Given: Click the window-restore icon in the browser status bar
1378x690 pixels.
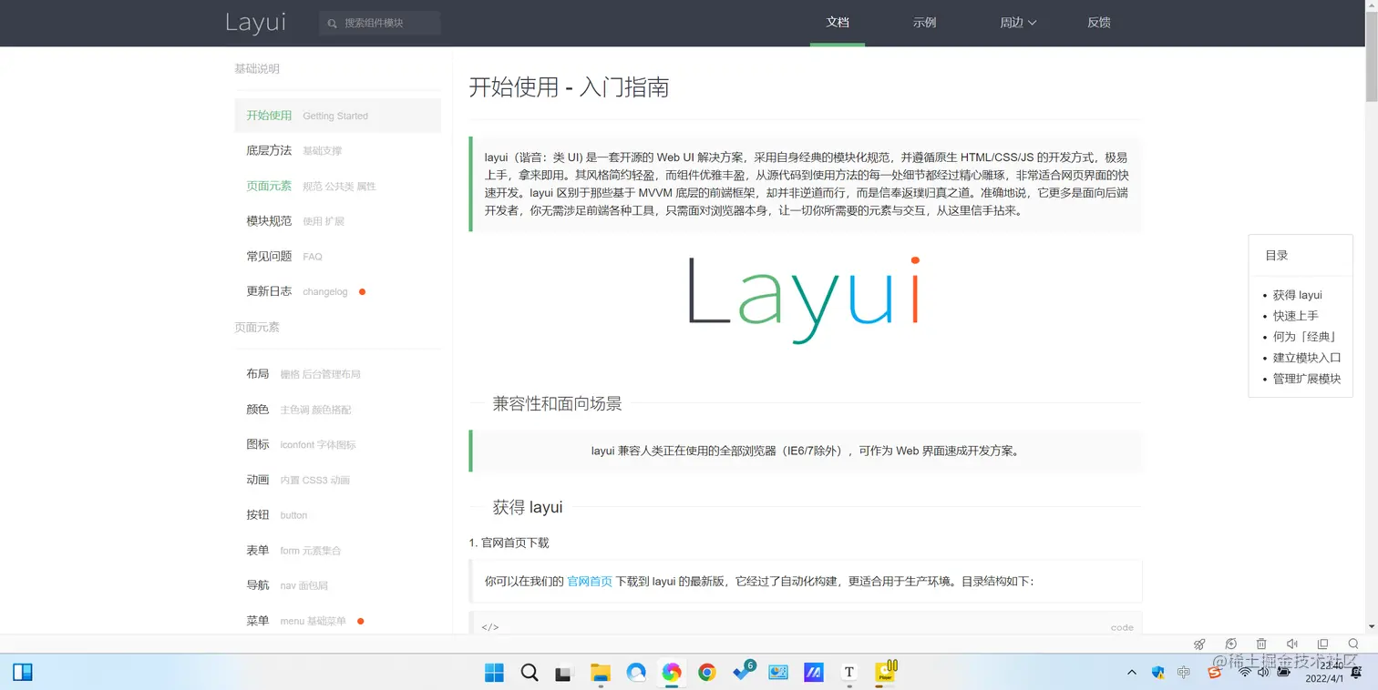Looking at the screenshot, I should pos(1323,644).
